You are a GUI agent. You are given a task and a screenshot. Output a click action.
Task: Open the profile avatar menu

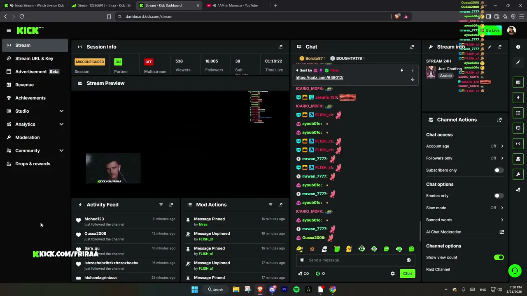tap(511, 30)
